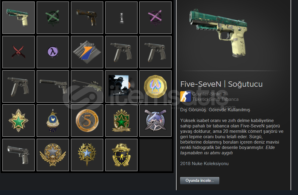Click the pink X graffiti item
This screenshot has height=195, width=298.
(155, 18)
